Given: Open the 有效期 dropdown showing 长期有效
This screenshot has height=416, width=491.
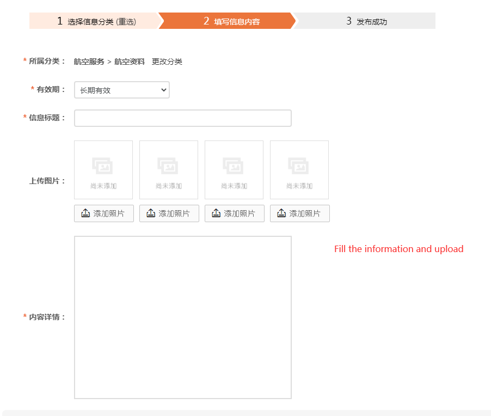Looking at the screenshot, I should [121, 90].
